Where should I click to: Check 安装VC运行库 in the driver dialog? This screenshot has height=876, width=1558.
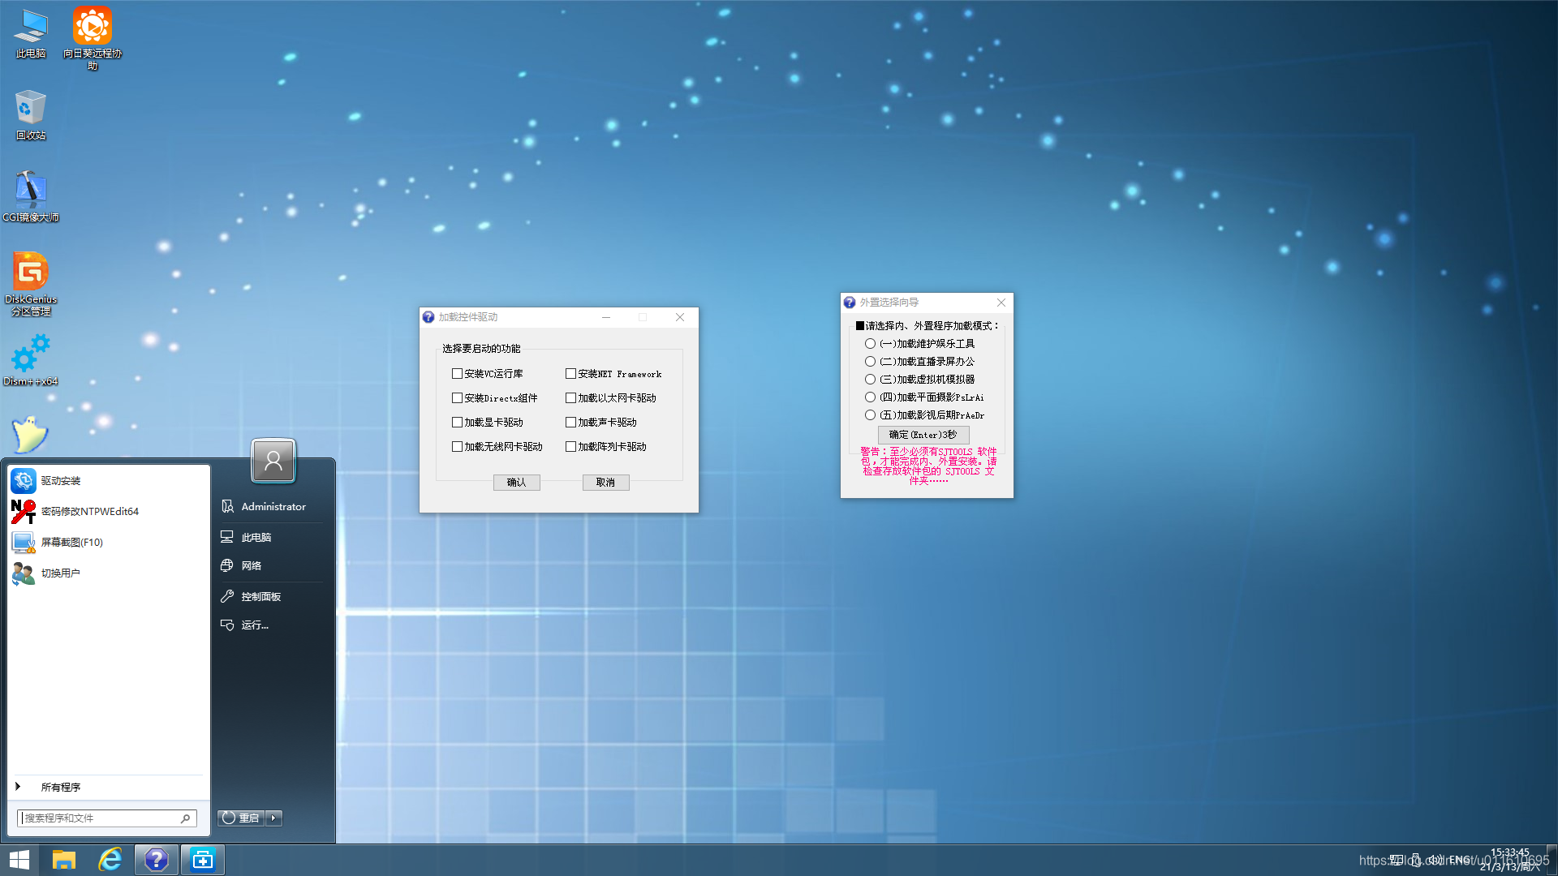[x=458, y=373]
